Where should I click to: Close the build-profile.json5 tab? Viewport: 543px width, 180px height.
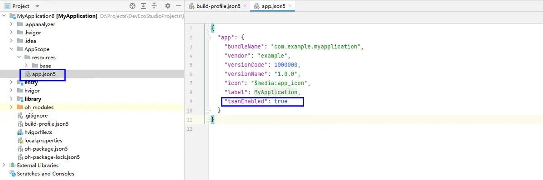coord(245,6)
